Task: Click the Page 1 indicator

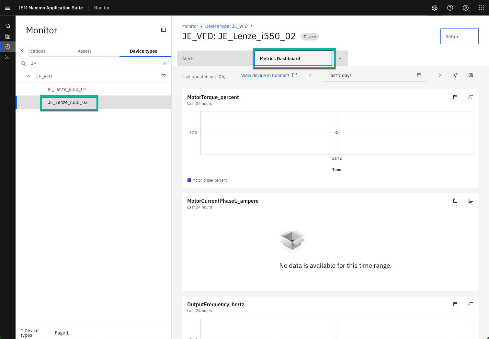Action: 62,333
